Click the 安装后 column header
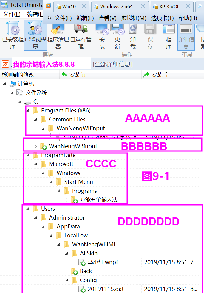 point(171,75)
